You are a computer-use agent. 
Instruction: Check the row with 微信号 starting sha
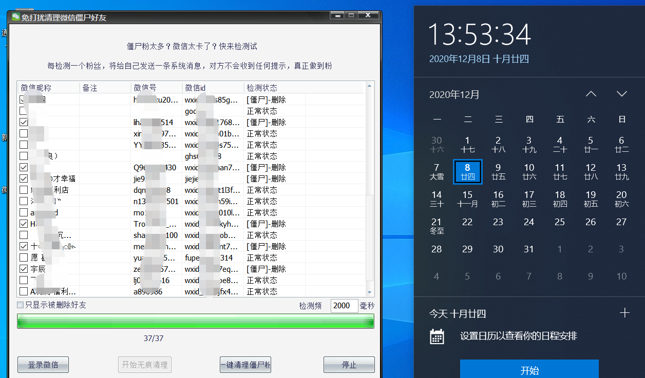pos(24,235)
